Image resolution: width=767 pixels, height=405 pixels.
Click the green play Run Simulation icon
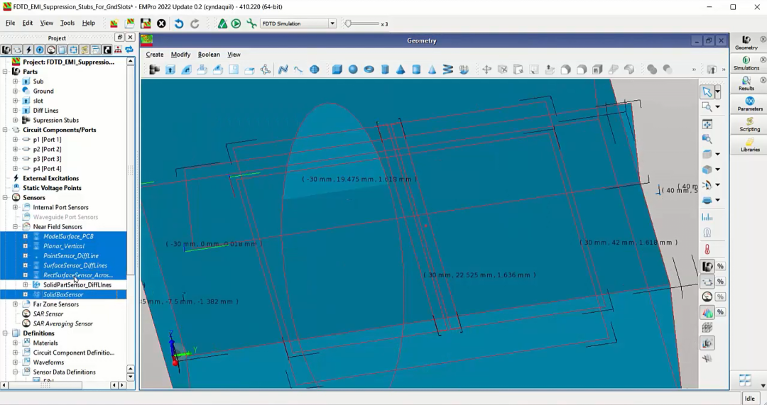point(236,23)
